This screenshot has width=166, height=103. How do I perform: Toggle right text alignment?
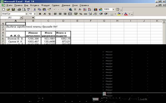(65, 14)
